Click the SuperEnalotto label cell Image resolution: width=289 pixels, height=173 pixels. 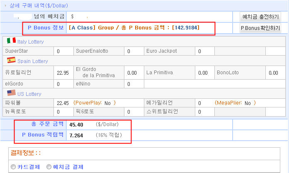click(x=99, y=51)
